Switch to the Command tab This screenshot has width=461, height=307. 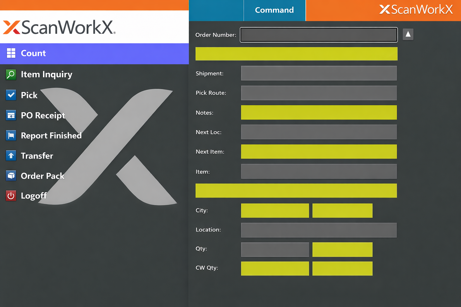coord(274,10)
